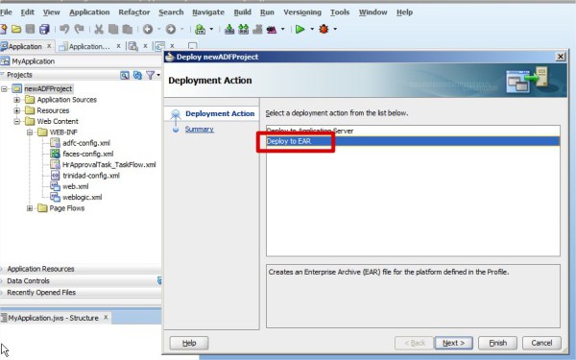The image size is (576, 360).
Task: Open the Tools menu
Action: point(340,12)
